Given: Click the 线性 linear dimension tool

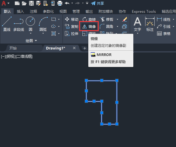Looking at the screenshot, I should [x=164, y=20].
